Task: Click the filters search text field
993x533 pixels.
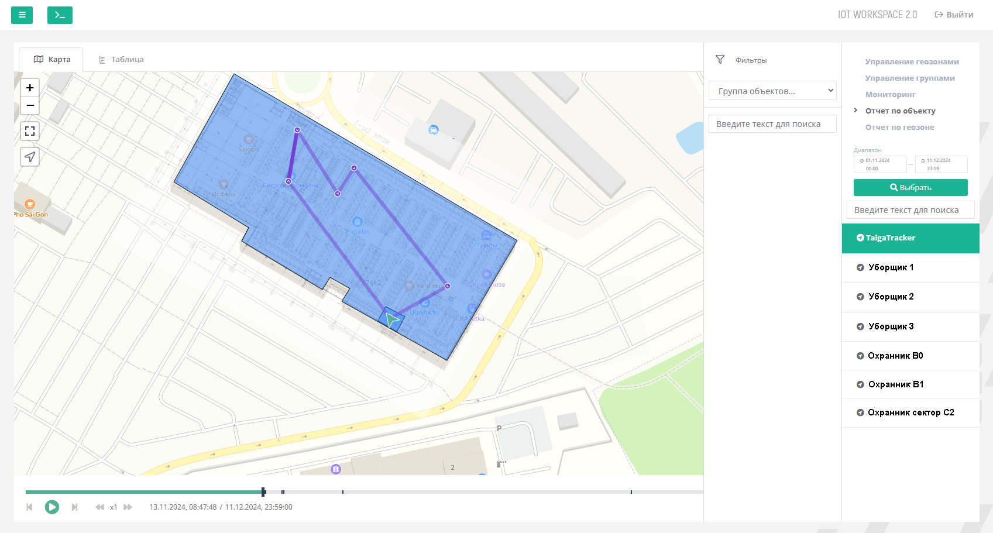Action: (772, 124)
